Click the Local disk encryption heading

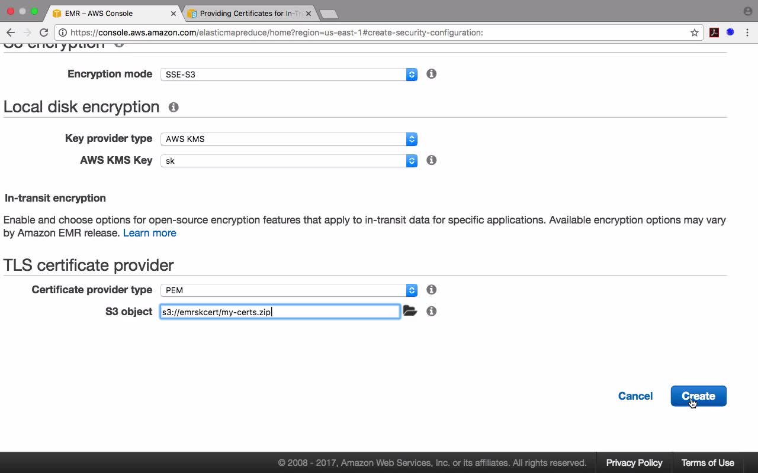click(x=82, y=107)
